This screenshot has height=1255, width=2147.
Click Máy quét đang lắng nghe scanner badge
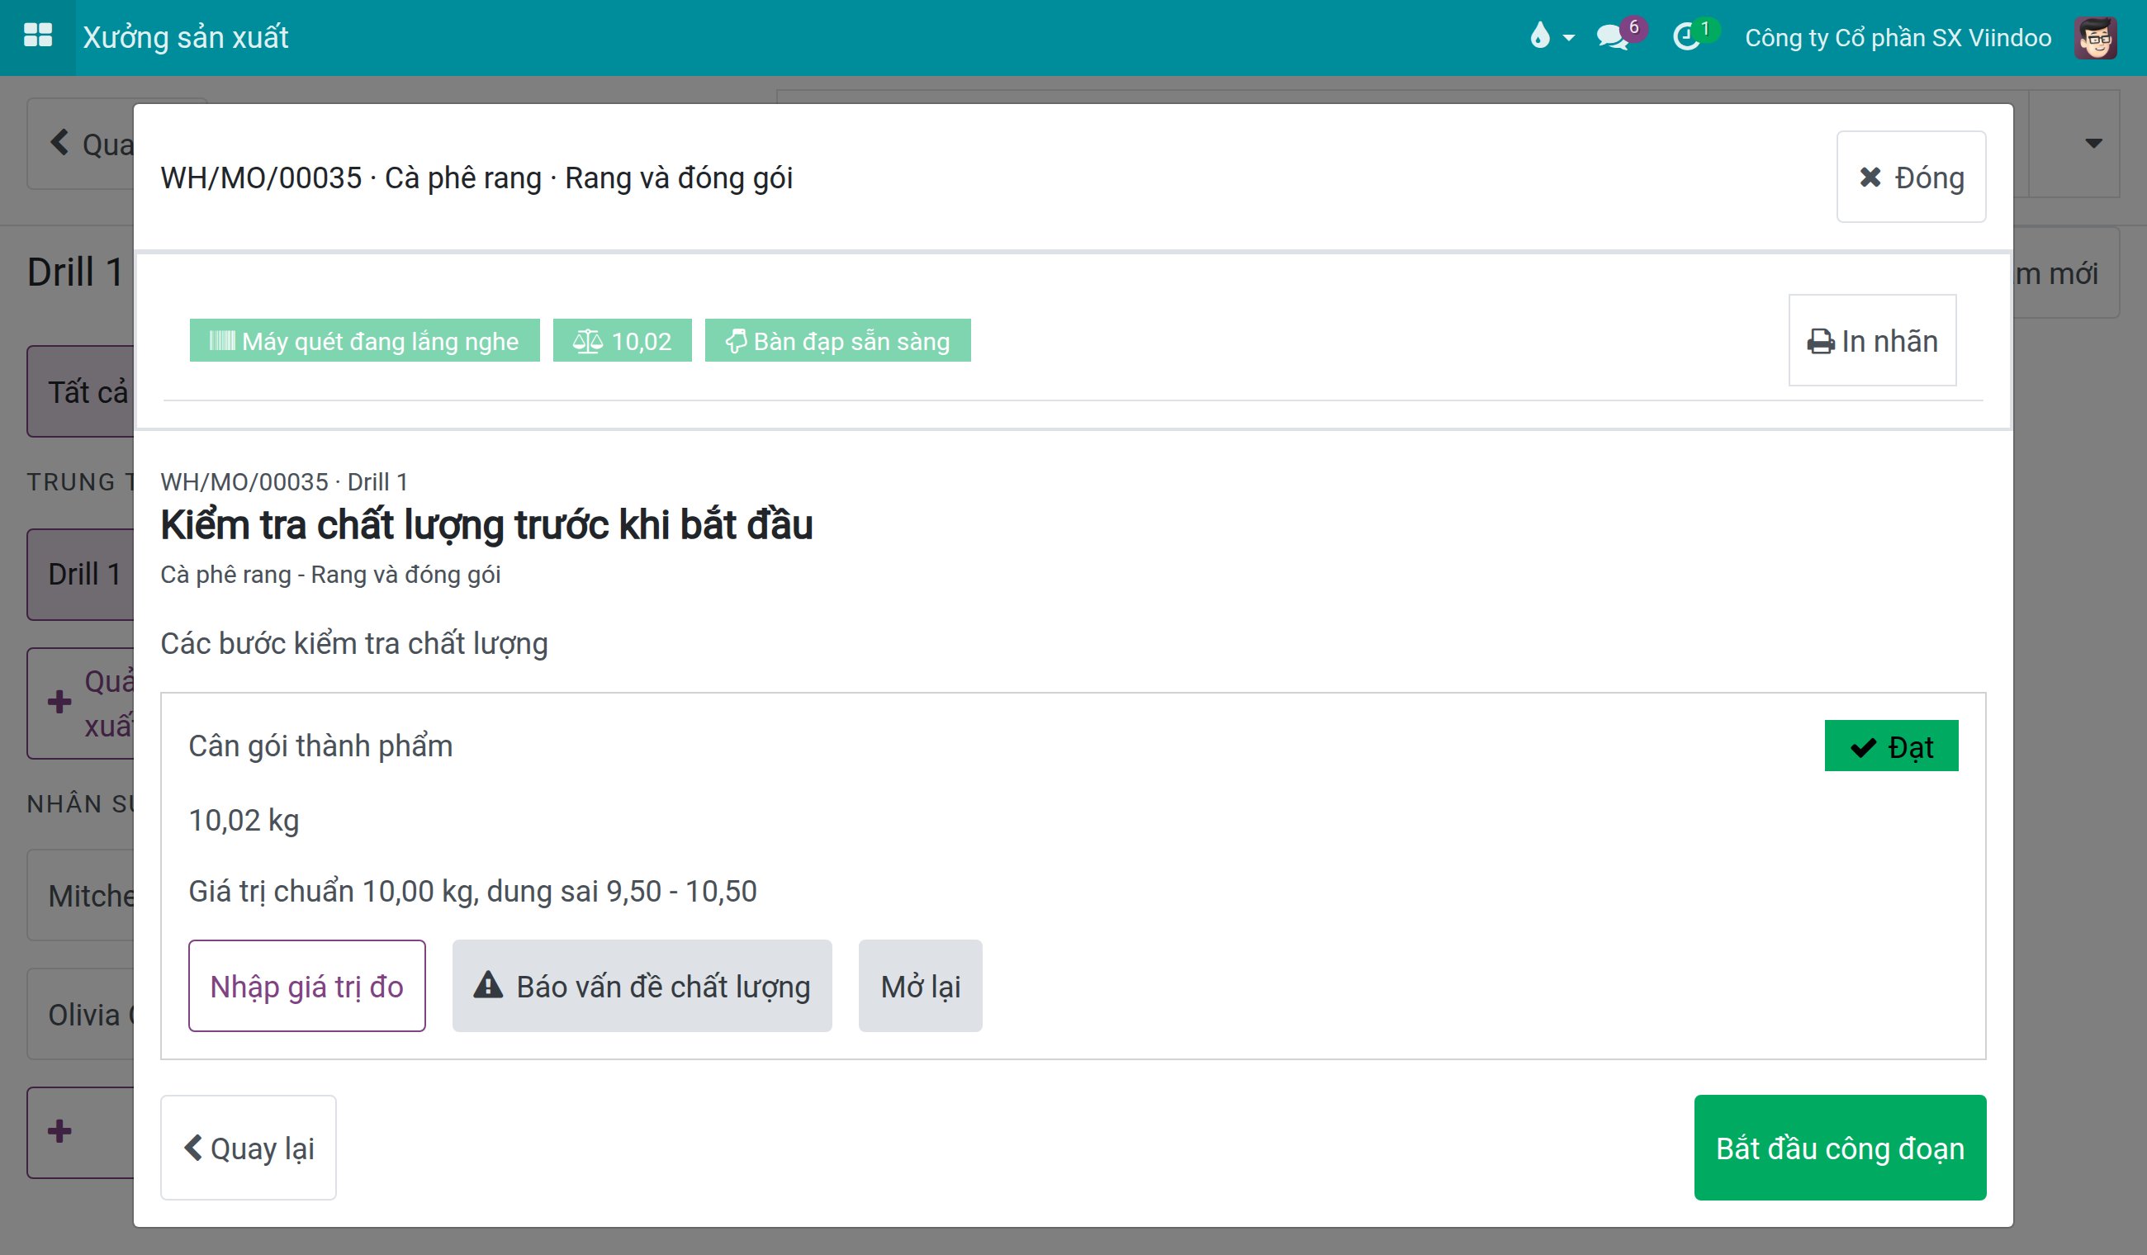coord(364,340)
